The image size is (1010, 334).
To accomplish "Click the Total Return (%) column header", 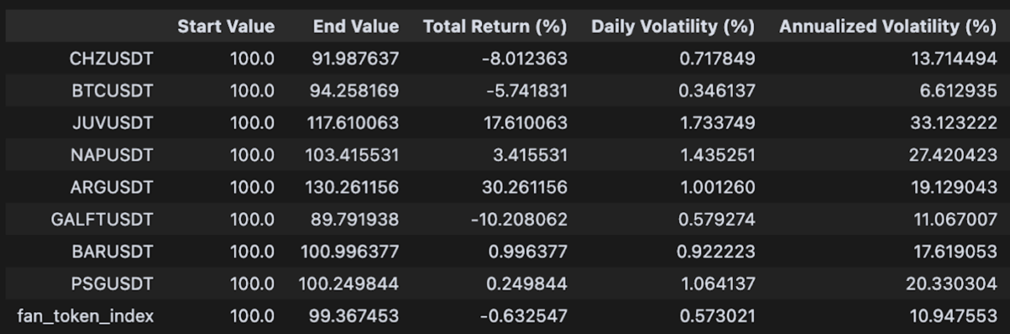I will tap(495, 27).
